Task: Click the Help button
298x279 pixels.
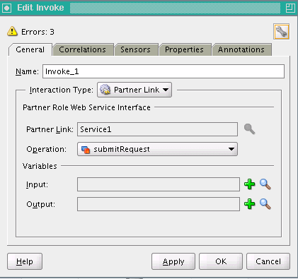Action: (x=25, y=261)
